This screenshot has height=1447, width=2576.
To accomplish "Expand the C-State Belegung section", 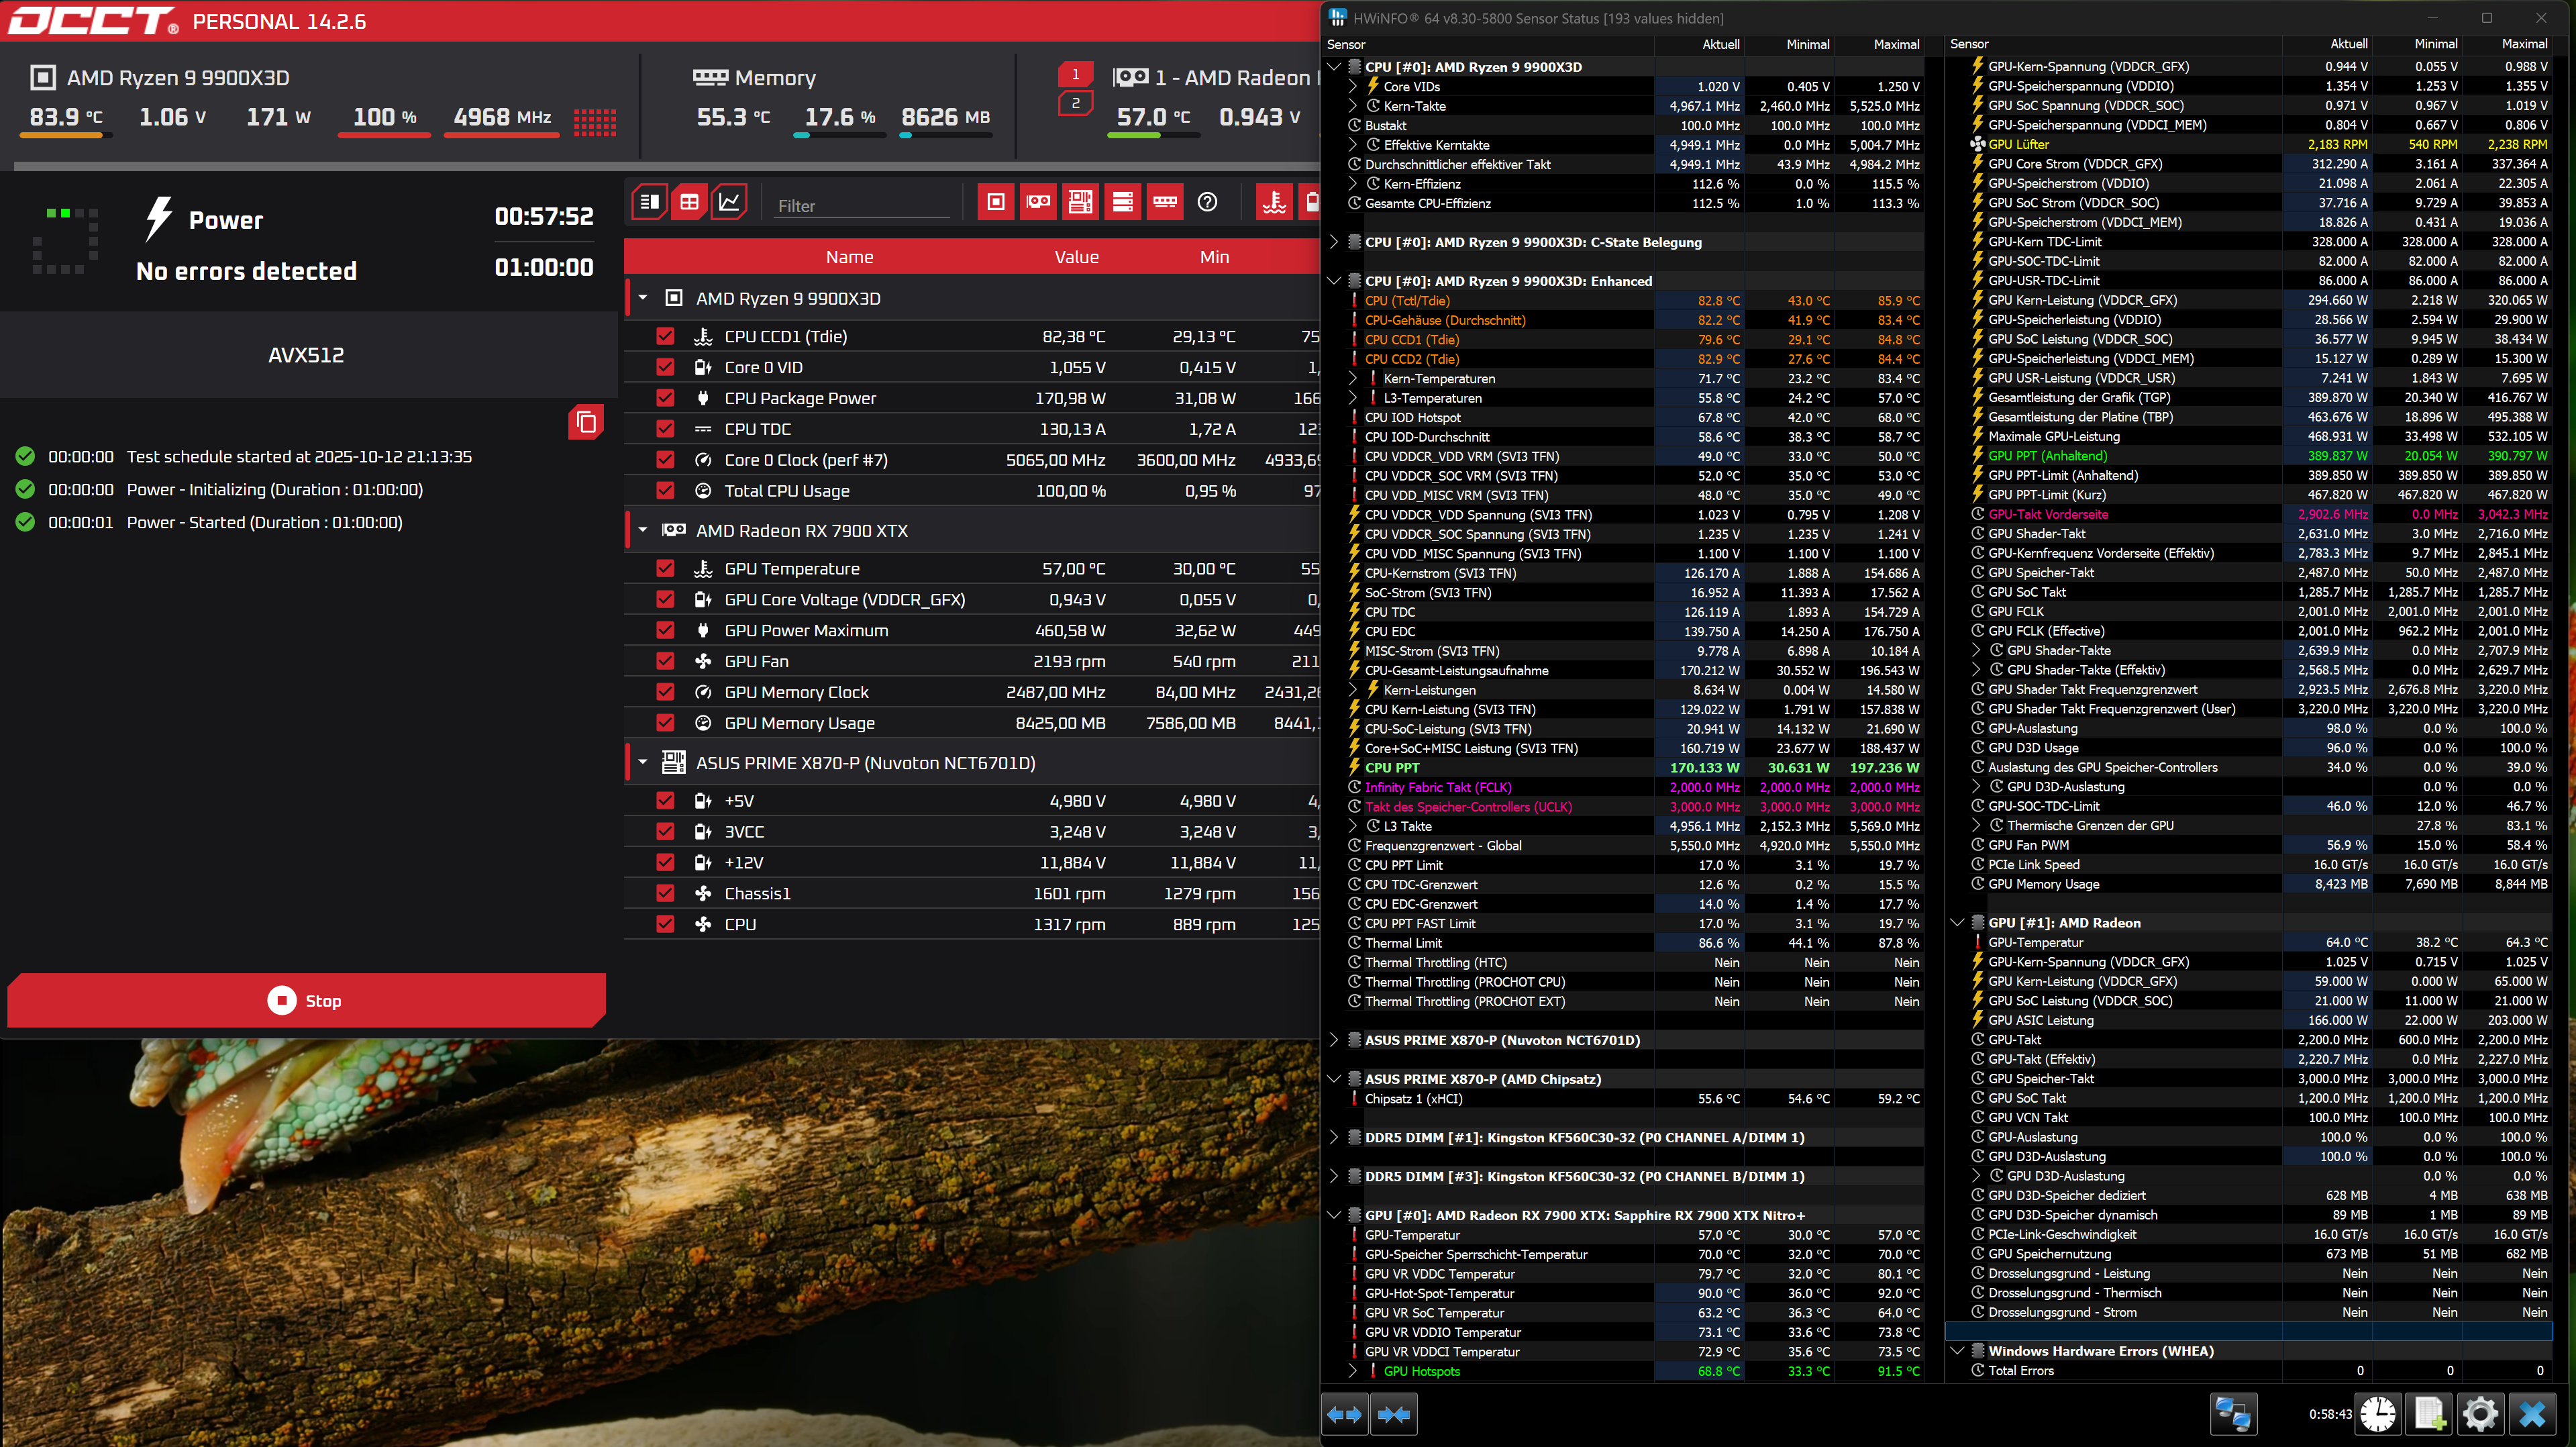I will click(x=1333, y=242).
